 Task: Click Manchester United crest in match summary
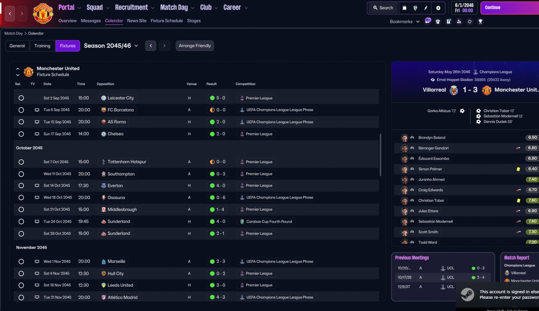(487, 90)
